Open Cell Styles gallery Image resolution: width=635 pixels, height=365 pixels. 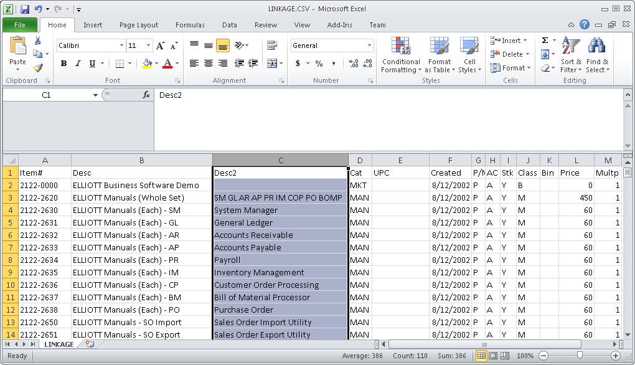coord(470,55)
